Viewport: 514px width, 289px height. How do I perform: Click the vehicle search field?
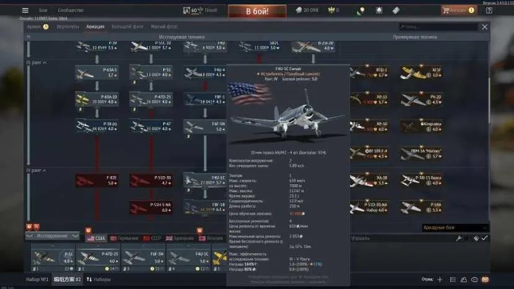pyautogui.click(x=438, y=27)
